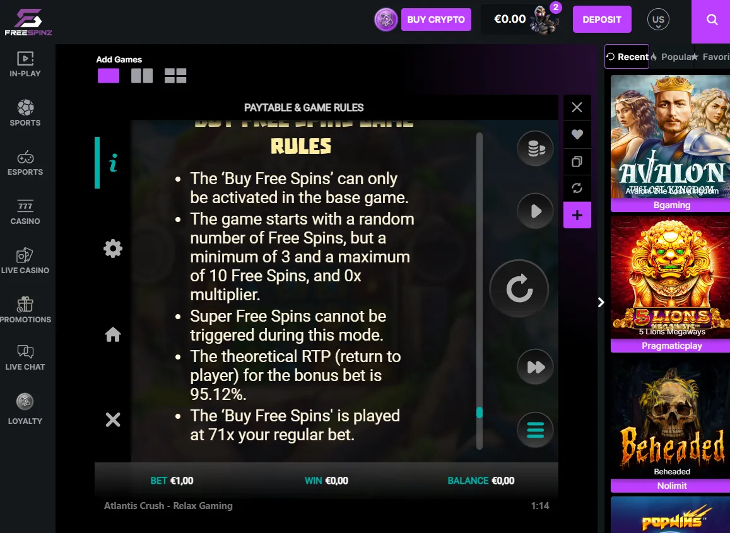730x533 pixels.
Task: Select the single game layout view
Action: [109, 76]
